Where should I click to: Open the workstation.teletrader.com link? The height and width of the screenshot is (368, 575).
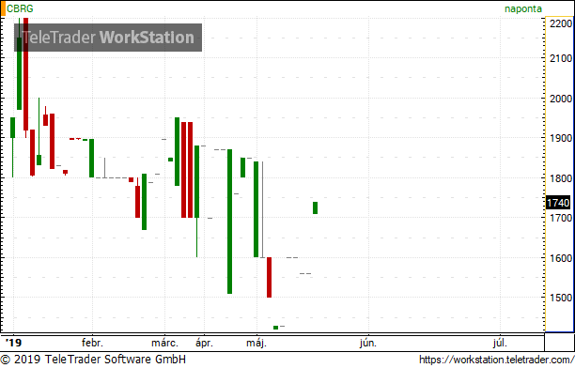[x=496, y=360]
